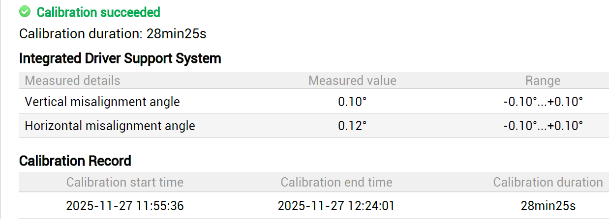Screen dimensions: 609x219
Task: Click the green success checkmark icon
Action: point(25,12)
